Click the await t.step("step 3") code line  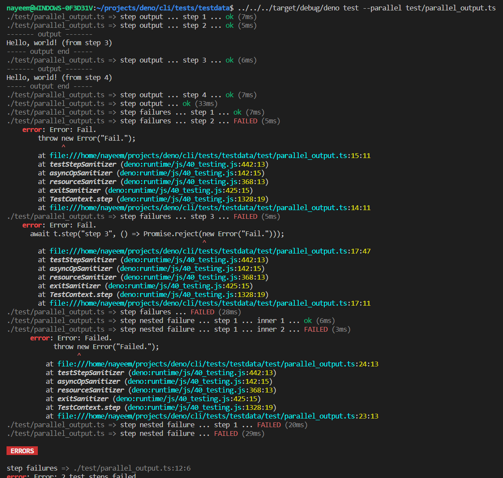click(x=157, y=234)
